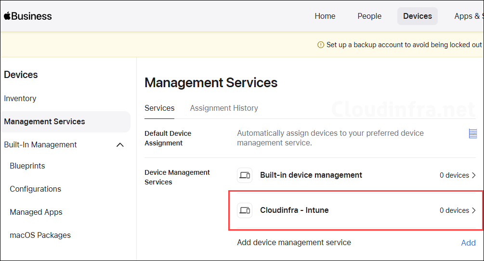484x261 pixels.
Task: Click the Default Device Assignment list icon
Action: pos(472,133)
